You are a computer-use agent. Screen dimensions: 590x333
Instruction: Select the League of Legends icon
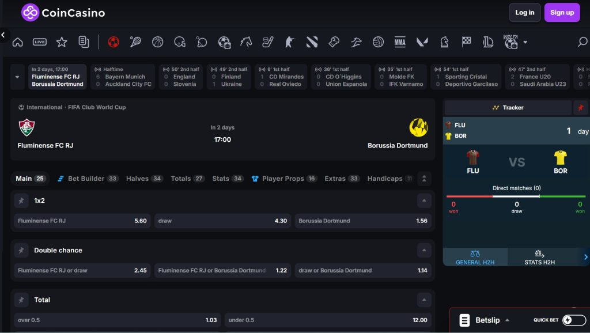click(x=488, y=41)
